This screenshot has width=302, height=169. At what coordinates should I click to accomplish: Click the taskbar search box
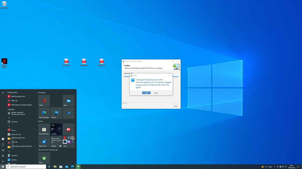26,166
